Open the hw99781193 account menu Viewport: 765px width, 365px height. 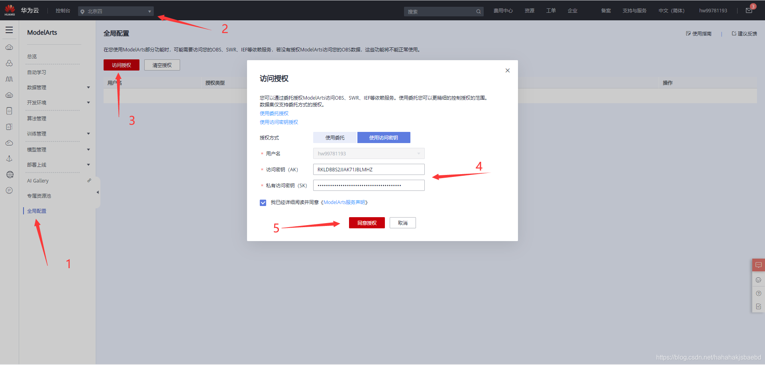point(713,11)
